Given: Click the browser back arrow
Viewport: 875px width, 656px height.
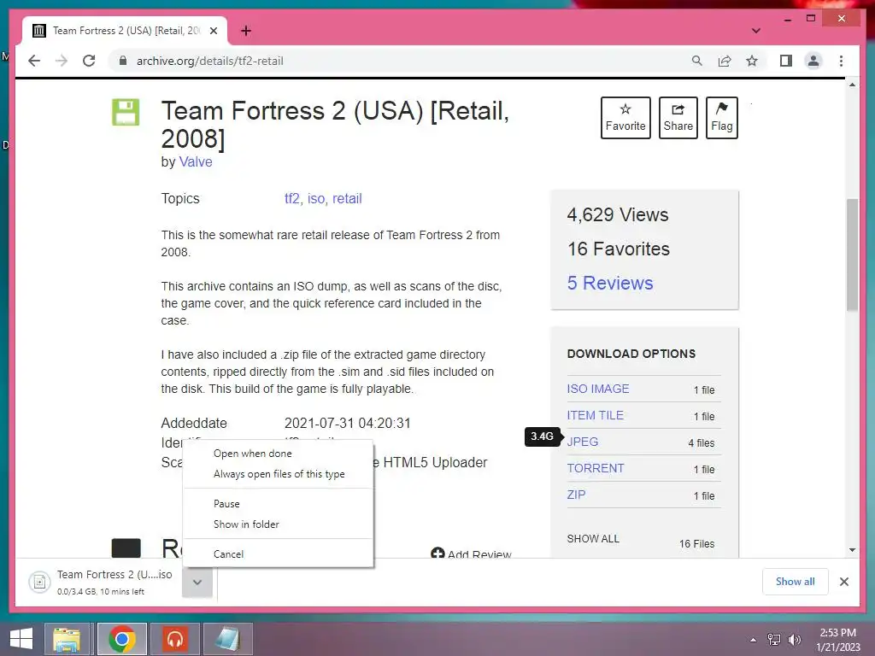Looking at the screenshot, I should tap(34, 61).
